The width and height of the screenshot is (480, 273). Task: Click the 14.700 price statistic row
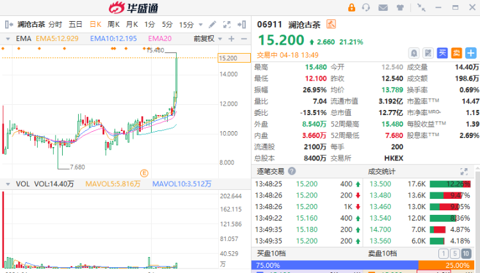[x=420, y=230]
